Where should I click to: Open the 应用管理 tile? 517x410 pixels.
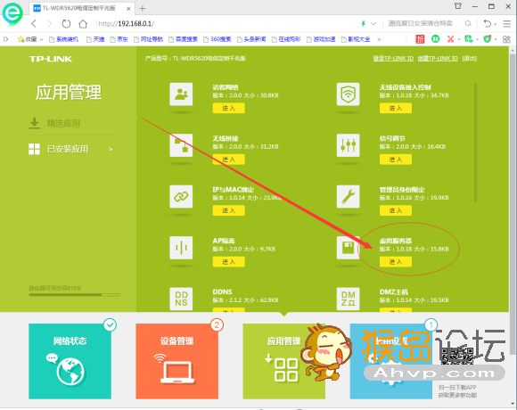click(283, 361)
